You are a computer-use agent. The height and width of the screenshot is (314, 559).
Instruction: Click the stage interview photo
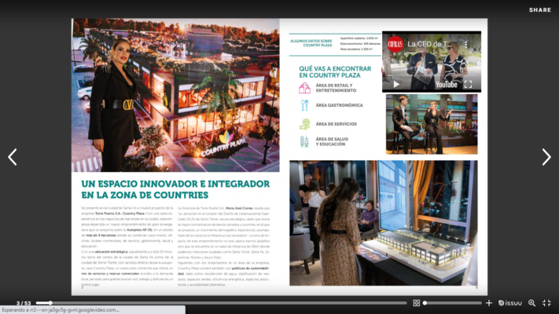tap(431, 124)
